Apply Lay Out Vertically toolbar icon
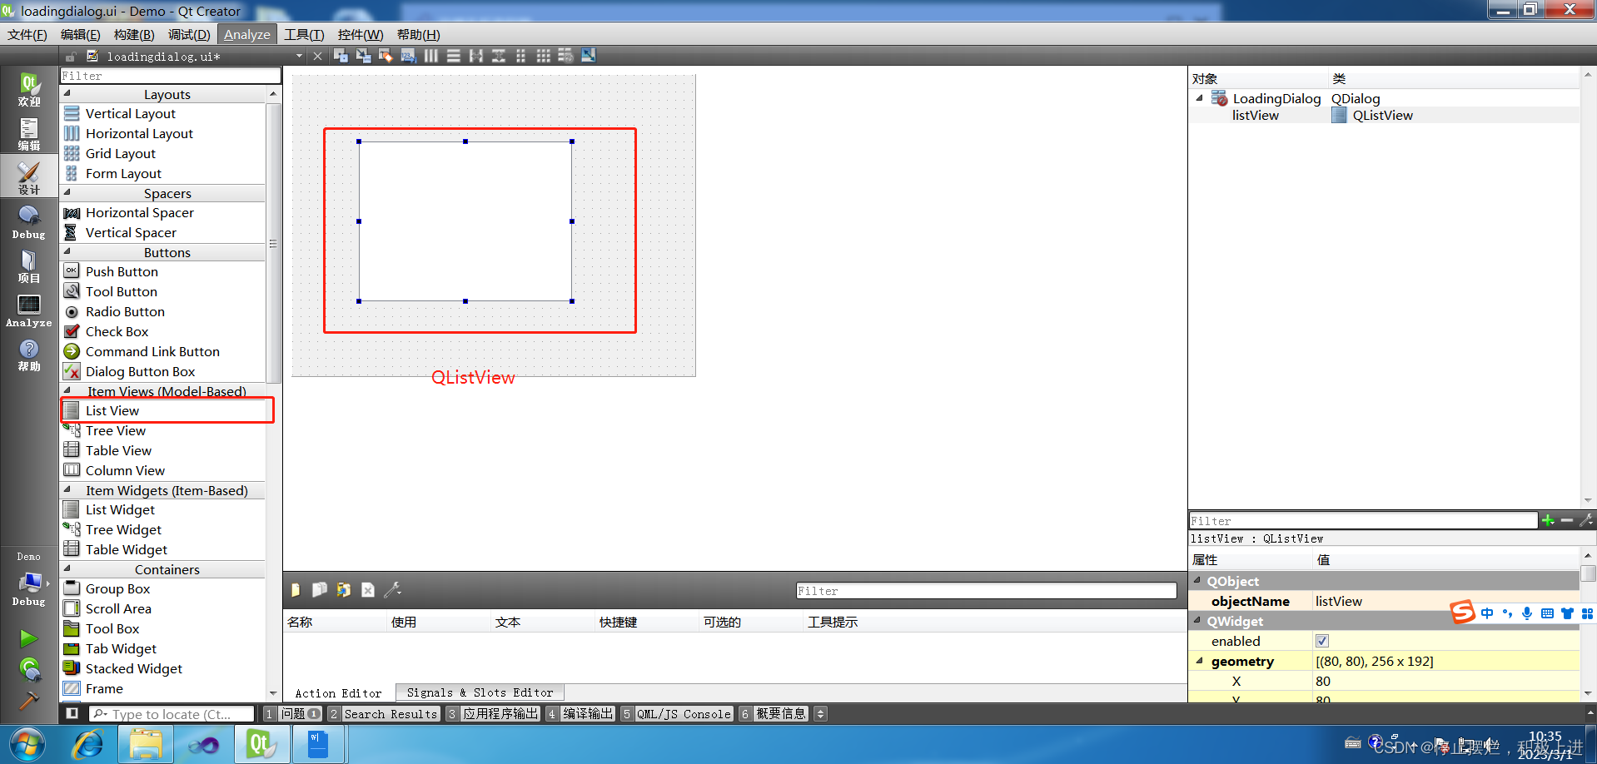The image size is (1597, 764). tap(453, 56)
